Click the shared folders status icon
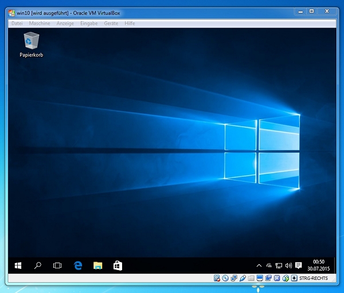The image size is (344, 293). click(x=251, y=278)
